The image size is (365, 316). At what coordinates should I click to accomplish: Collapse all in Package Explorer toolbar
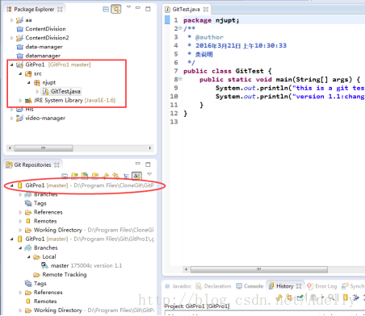pos(106,9)
